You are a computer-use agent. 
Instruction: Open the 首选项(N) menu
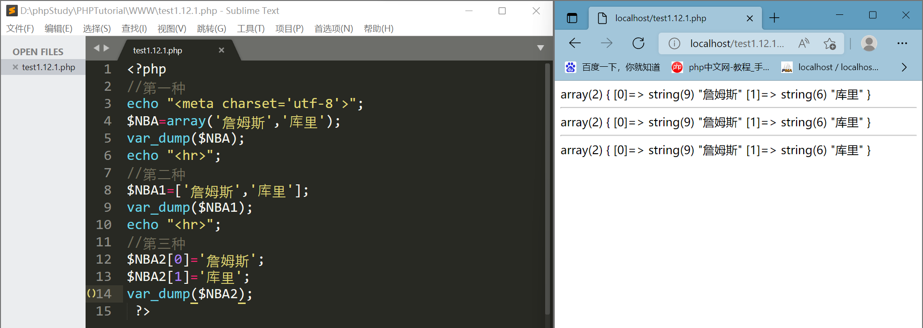pyautogui.click(x=334, y=29)
